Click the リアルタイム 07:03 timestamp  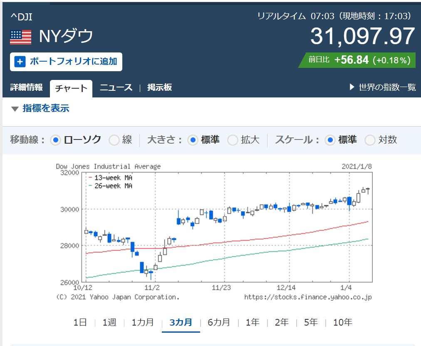[334, 16]
